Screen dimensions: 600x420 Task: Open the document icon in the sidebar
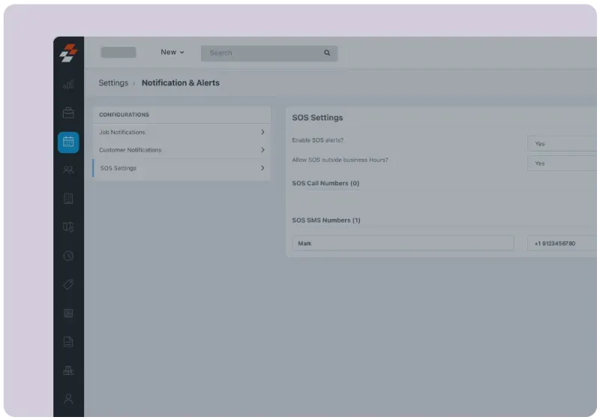pos(68,341)
